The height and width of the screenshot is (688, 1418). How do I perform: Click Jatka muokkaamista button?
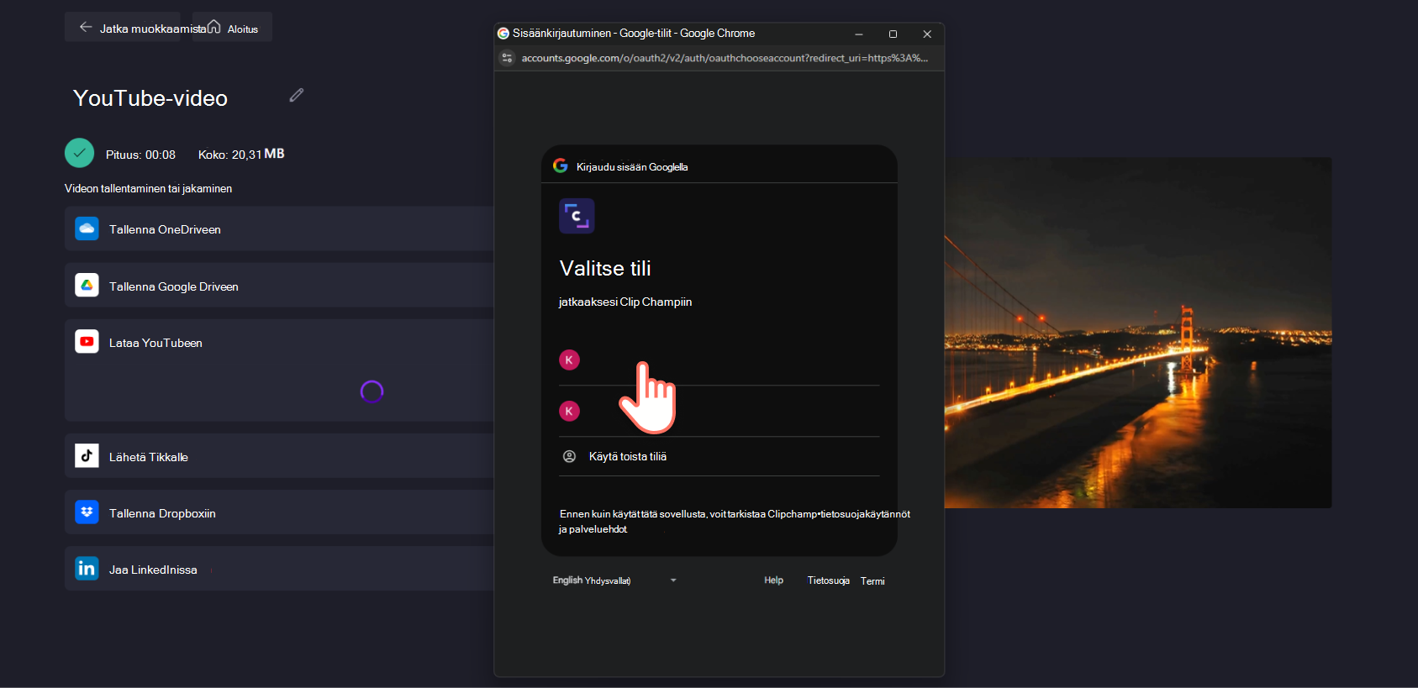tap(123, 27)
